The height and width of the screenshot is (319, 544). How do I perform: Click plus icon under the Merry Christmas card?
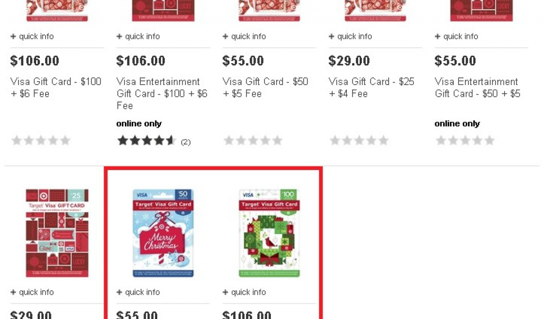coord(119,292)
